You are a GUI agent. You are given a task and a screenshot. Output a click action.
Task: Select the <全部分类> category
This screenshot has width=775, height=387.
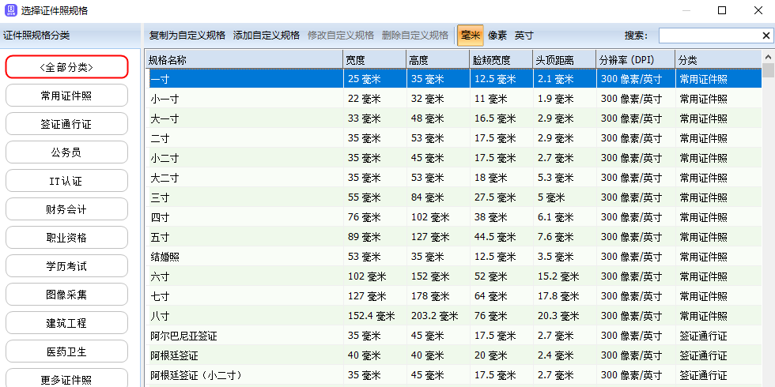coord(66,67)
